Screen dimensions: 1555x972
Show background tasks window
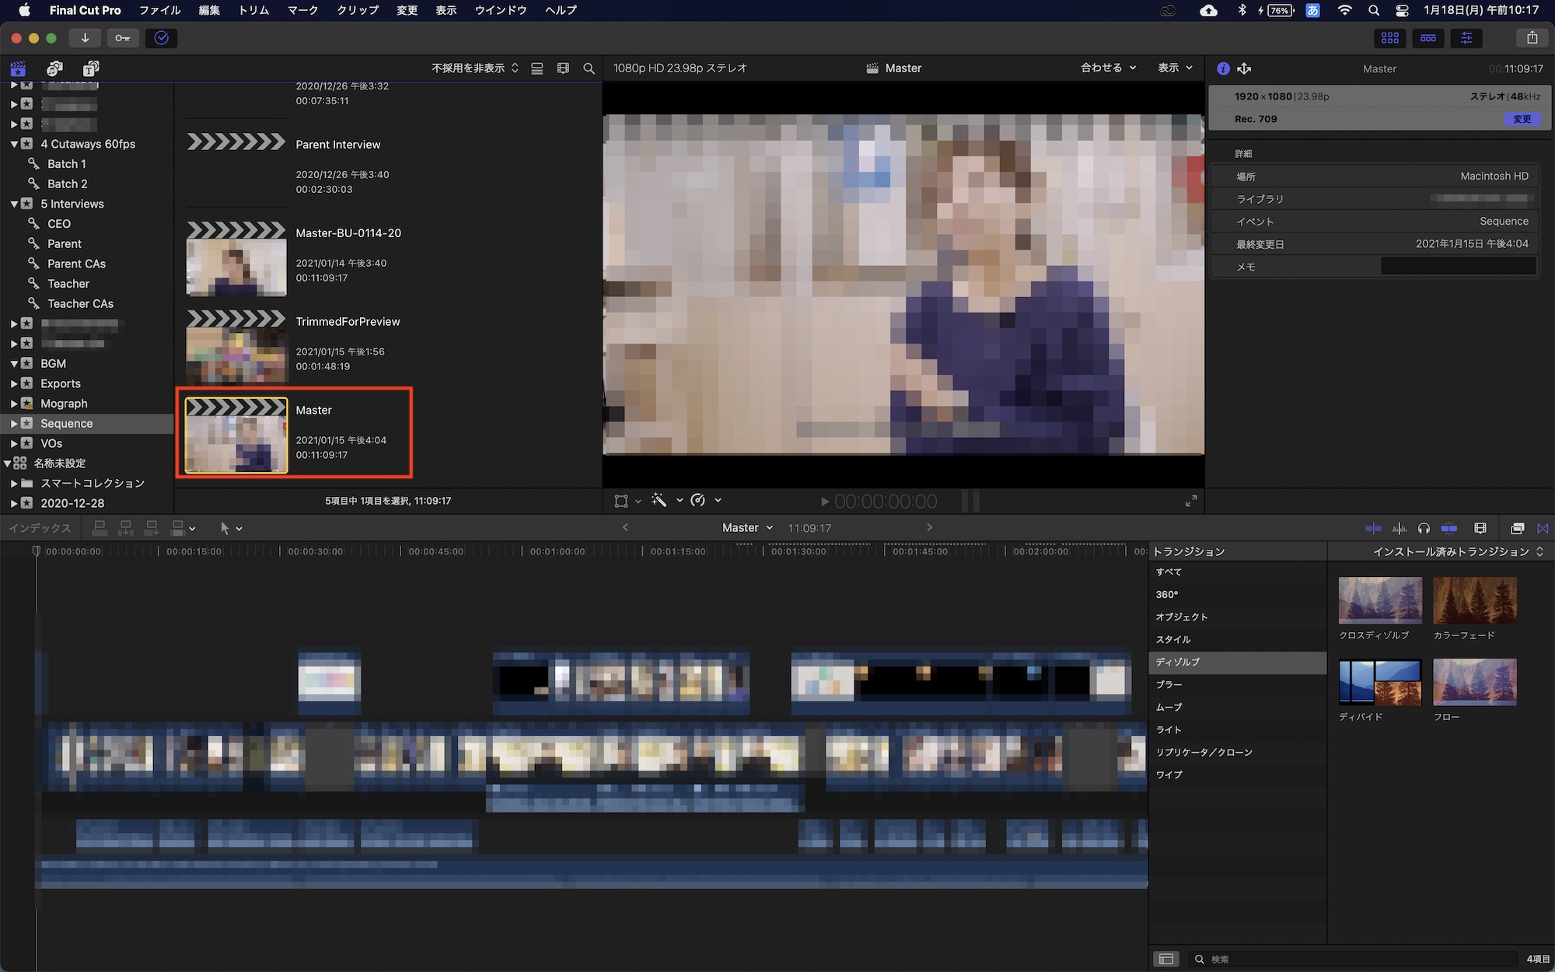[161, 38]
